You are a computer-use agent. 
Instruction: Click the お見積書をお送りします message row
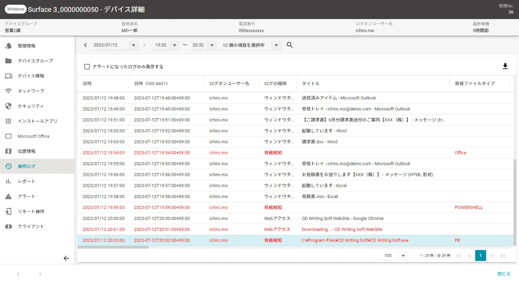click(x=295, y=175)
